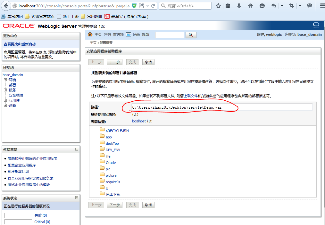Click the green shield icon in the address bar
Screen dimensions: 325x225
click(134, 6)
